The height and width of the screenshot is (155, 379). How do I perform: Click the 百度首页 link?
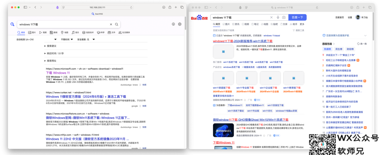click(340, 17)
